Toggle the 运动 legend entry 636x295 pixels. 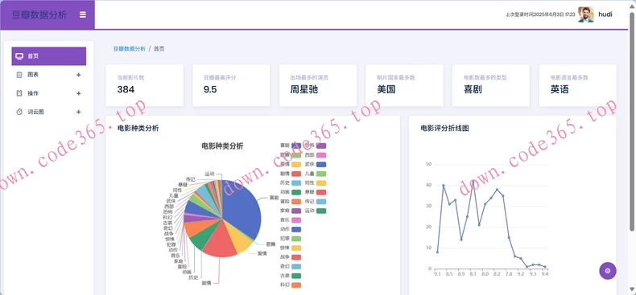click(x=316, y=211)
